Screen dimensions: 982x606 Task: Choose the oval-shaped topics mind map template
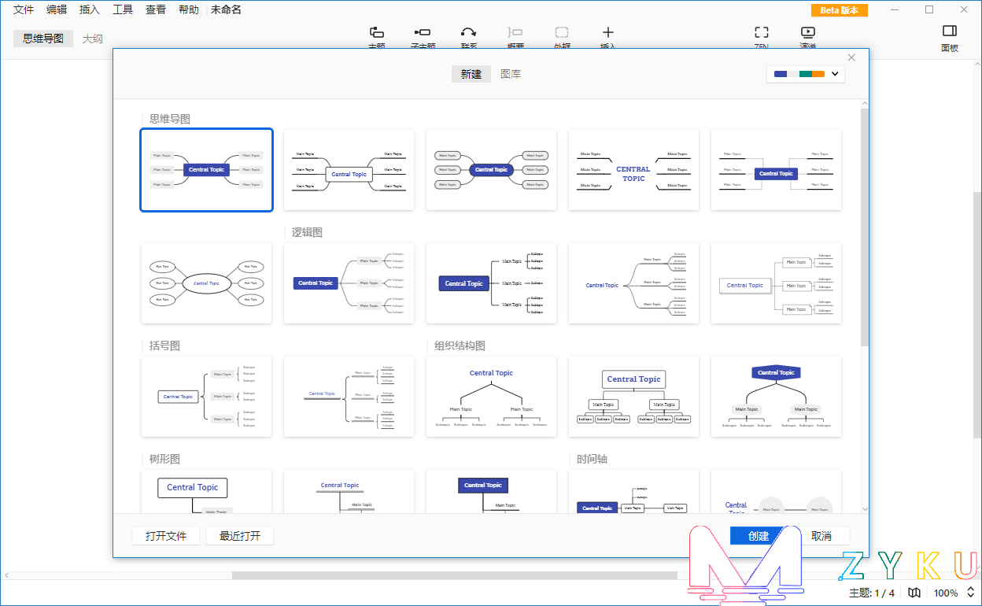coord(207,283)
